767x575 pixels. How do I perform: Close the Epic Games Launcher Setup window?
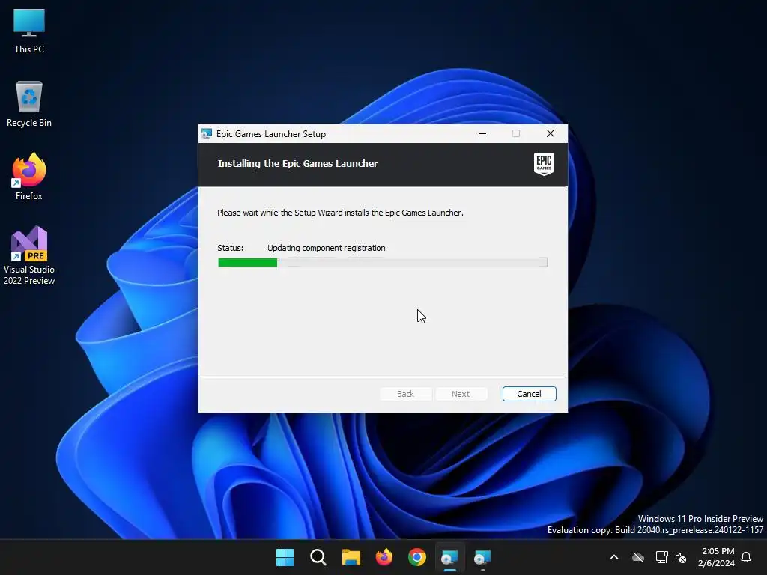coord(551,133)
